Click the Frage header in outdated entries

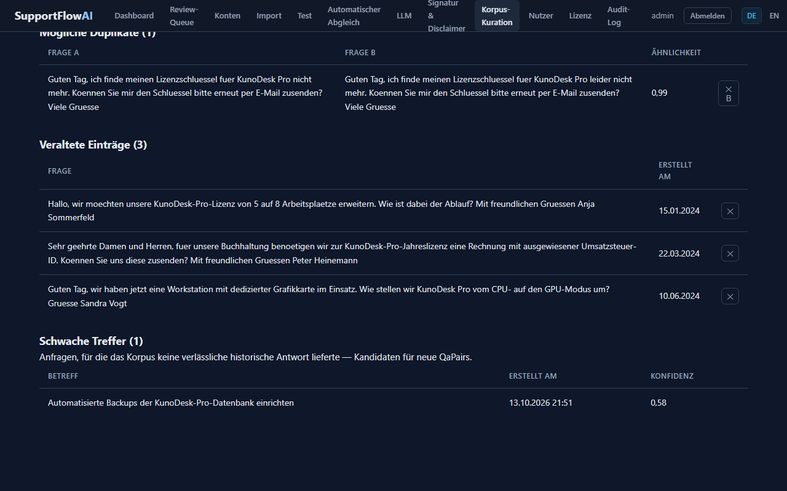point(60,171)
